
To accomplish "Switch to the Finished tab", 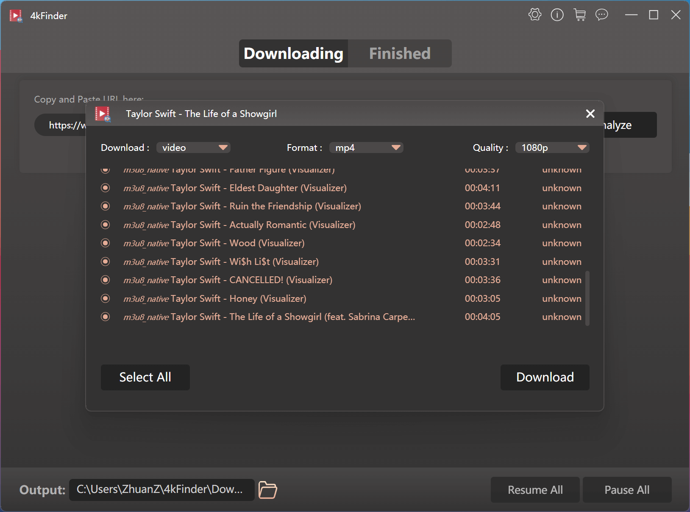I will coord(399,53).
